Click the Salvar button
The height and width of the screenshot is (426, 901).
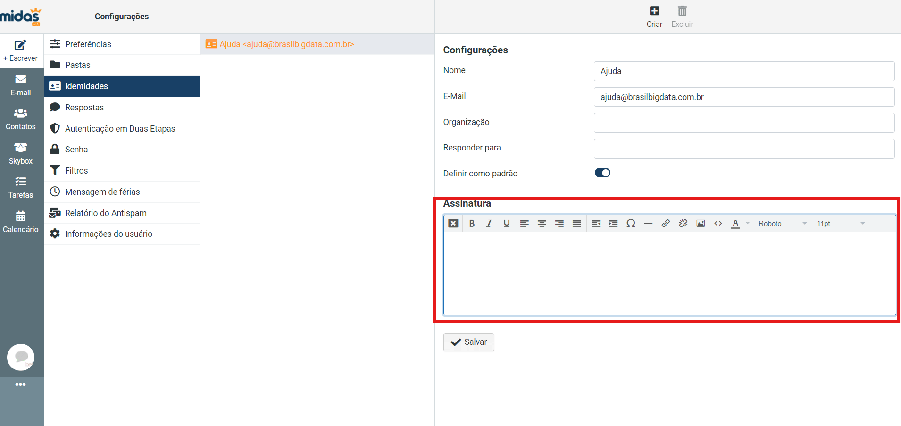coord(468,342)
